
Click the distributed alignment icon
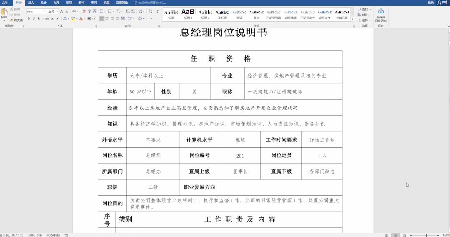(x=123, y=18)
